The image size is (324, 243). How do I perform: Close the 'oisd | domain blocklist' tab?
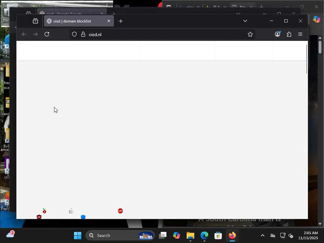point(109,21)
